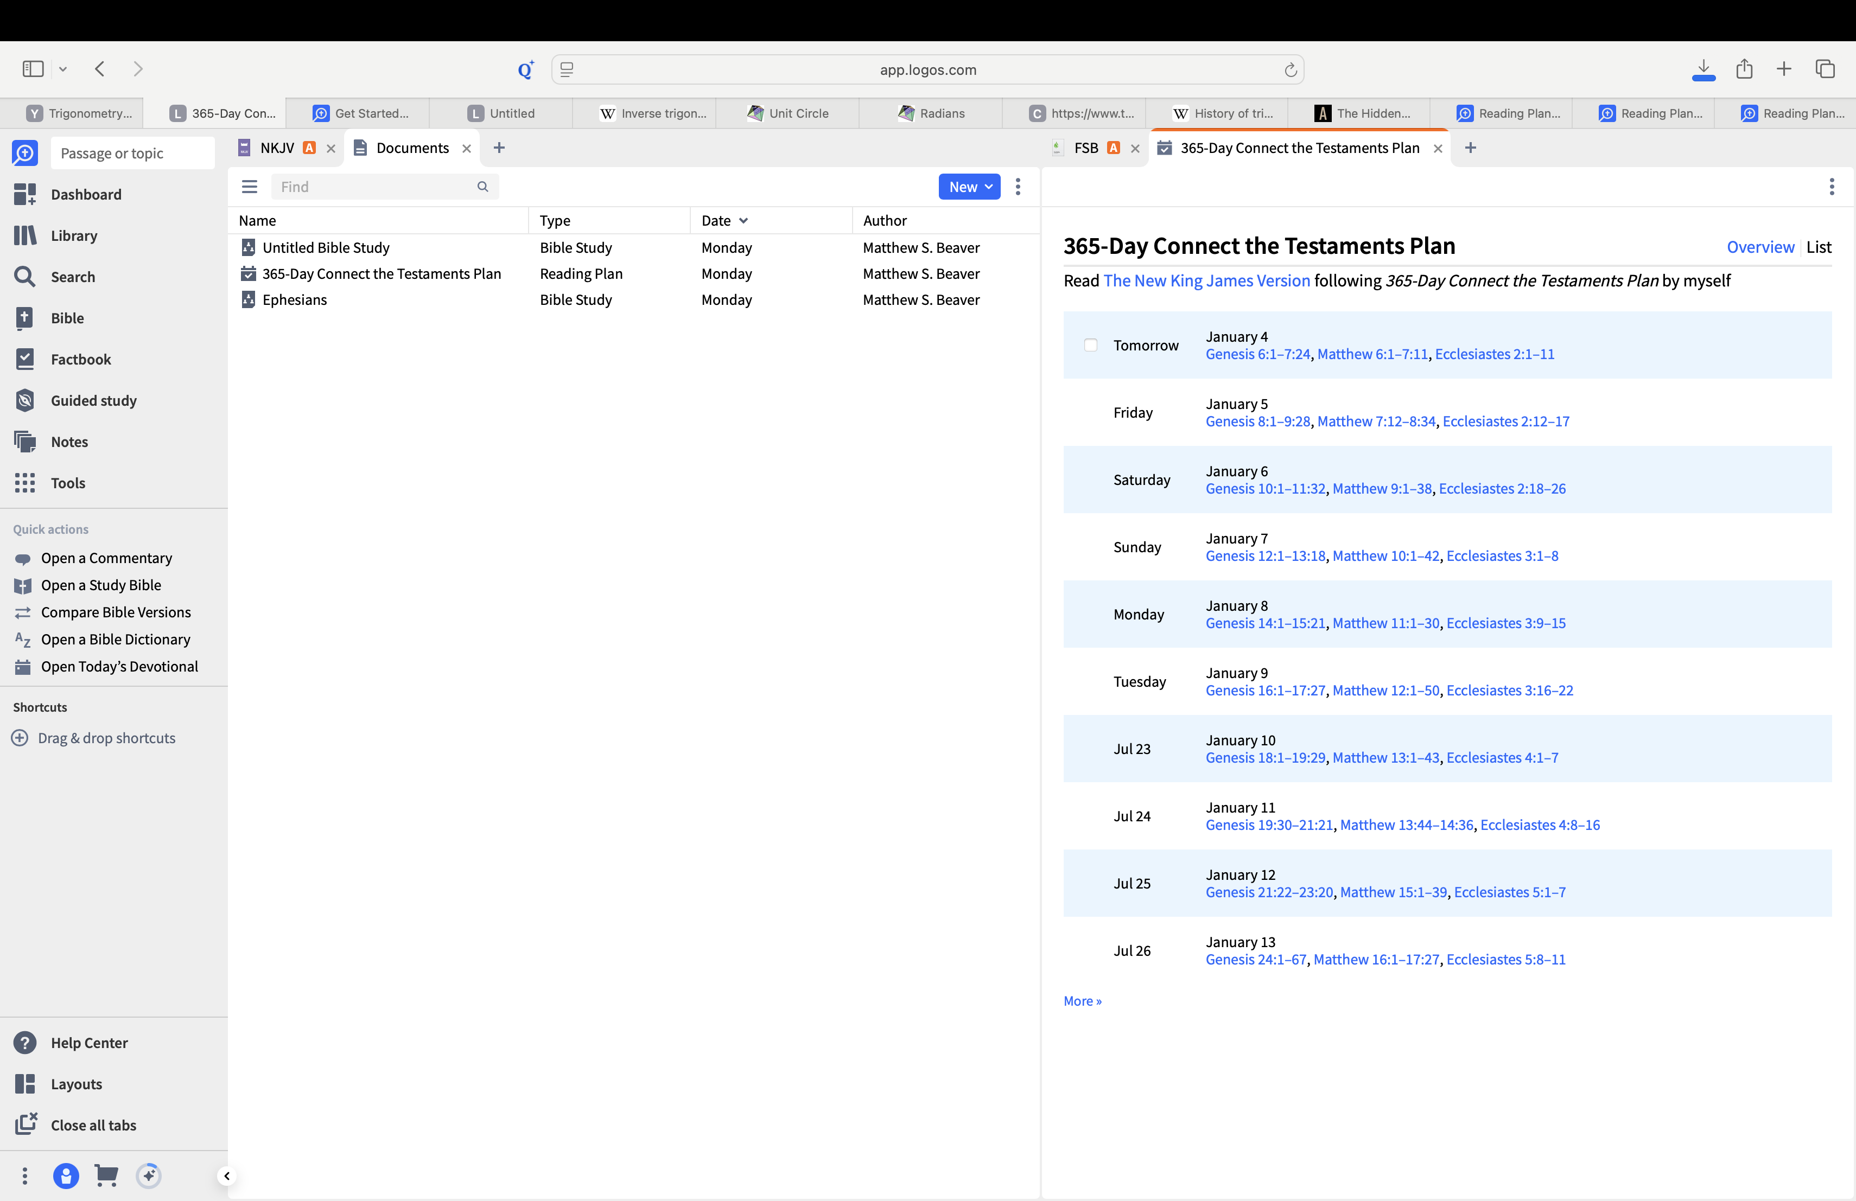The height and width of the screenshot is (1201, 1856).
Task: Open Genesis 6:1–7:24 reading link
Action: [1258, 354]
